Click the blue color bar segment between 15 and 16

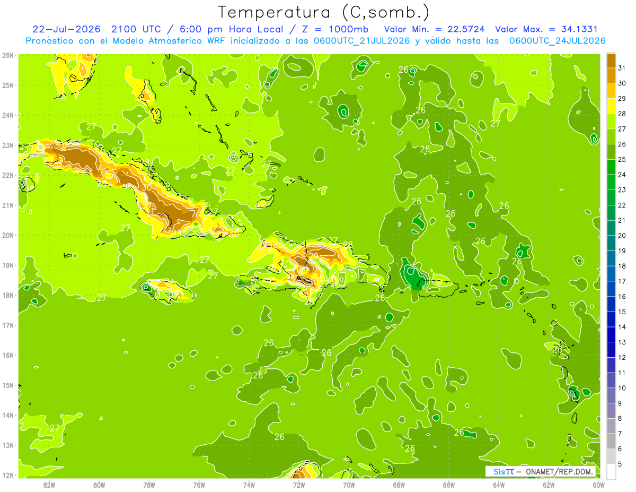coord(611,304)
